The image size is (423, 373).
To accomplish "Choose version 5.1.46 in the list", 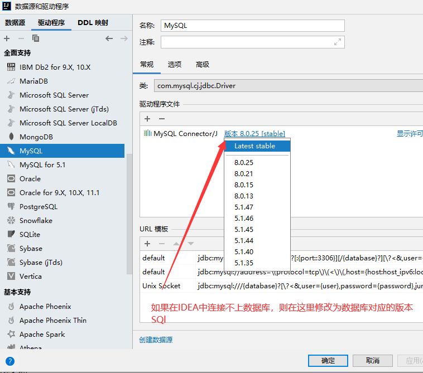I will [x=257, y=219].
